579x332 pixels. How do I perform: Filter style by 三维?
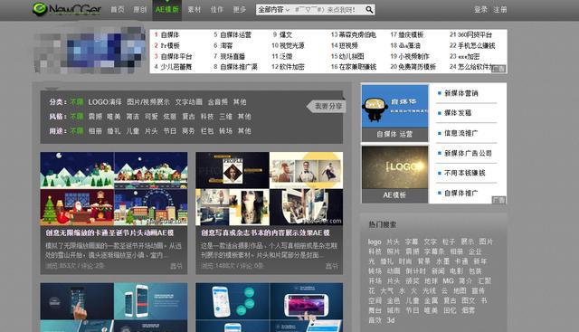tap(225, 117)
